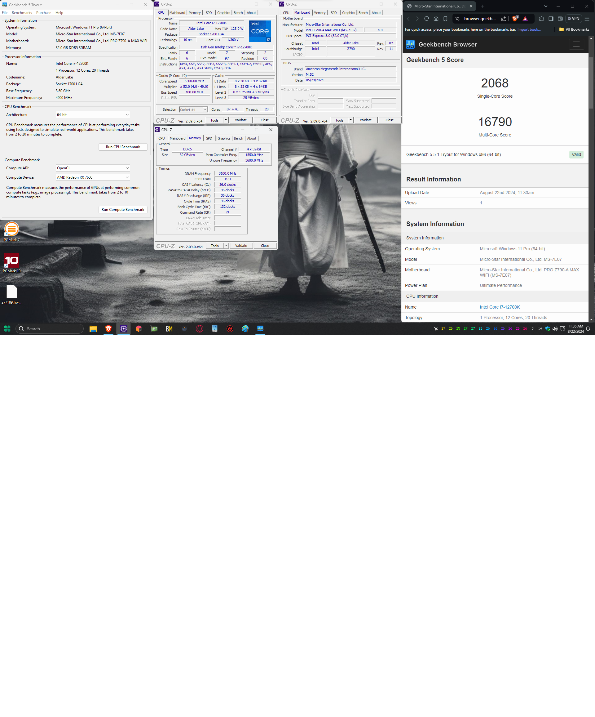Open Tools dropdown arrow in CPU-Z Memory window

click(x=226, y=246)
